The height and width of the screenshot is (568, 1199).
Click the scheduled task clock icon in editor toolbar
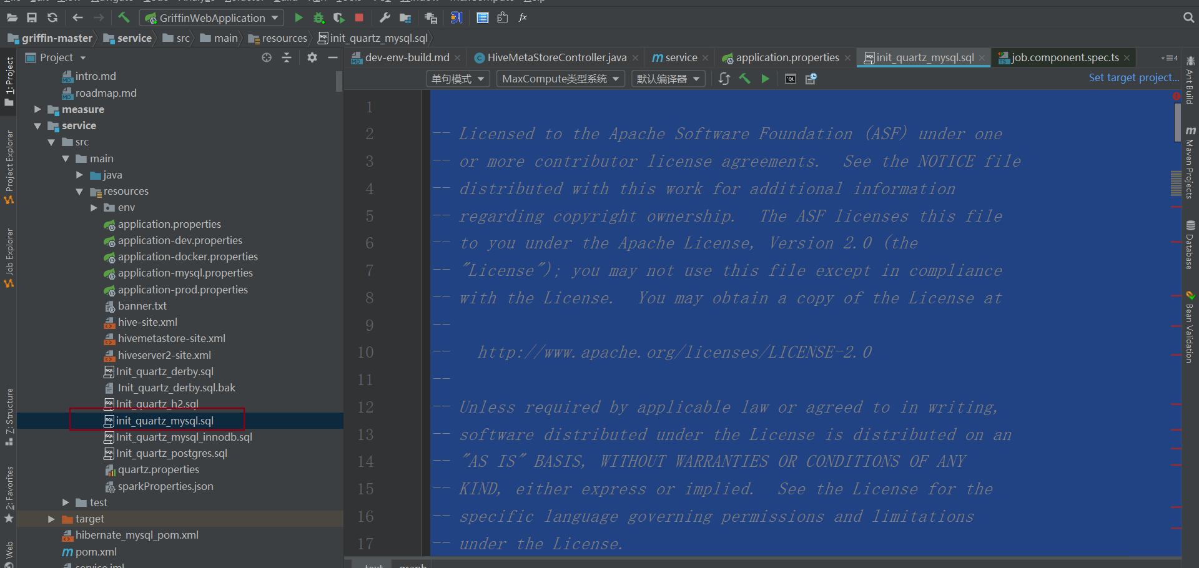811,79
